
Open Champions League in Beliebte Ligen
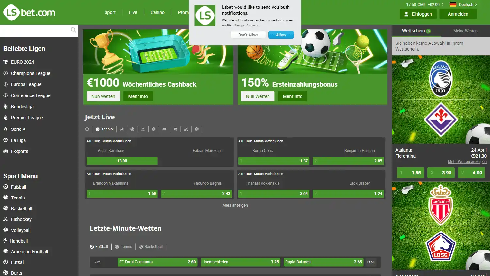pyautogui.click(x=31, y=73)
